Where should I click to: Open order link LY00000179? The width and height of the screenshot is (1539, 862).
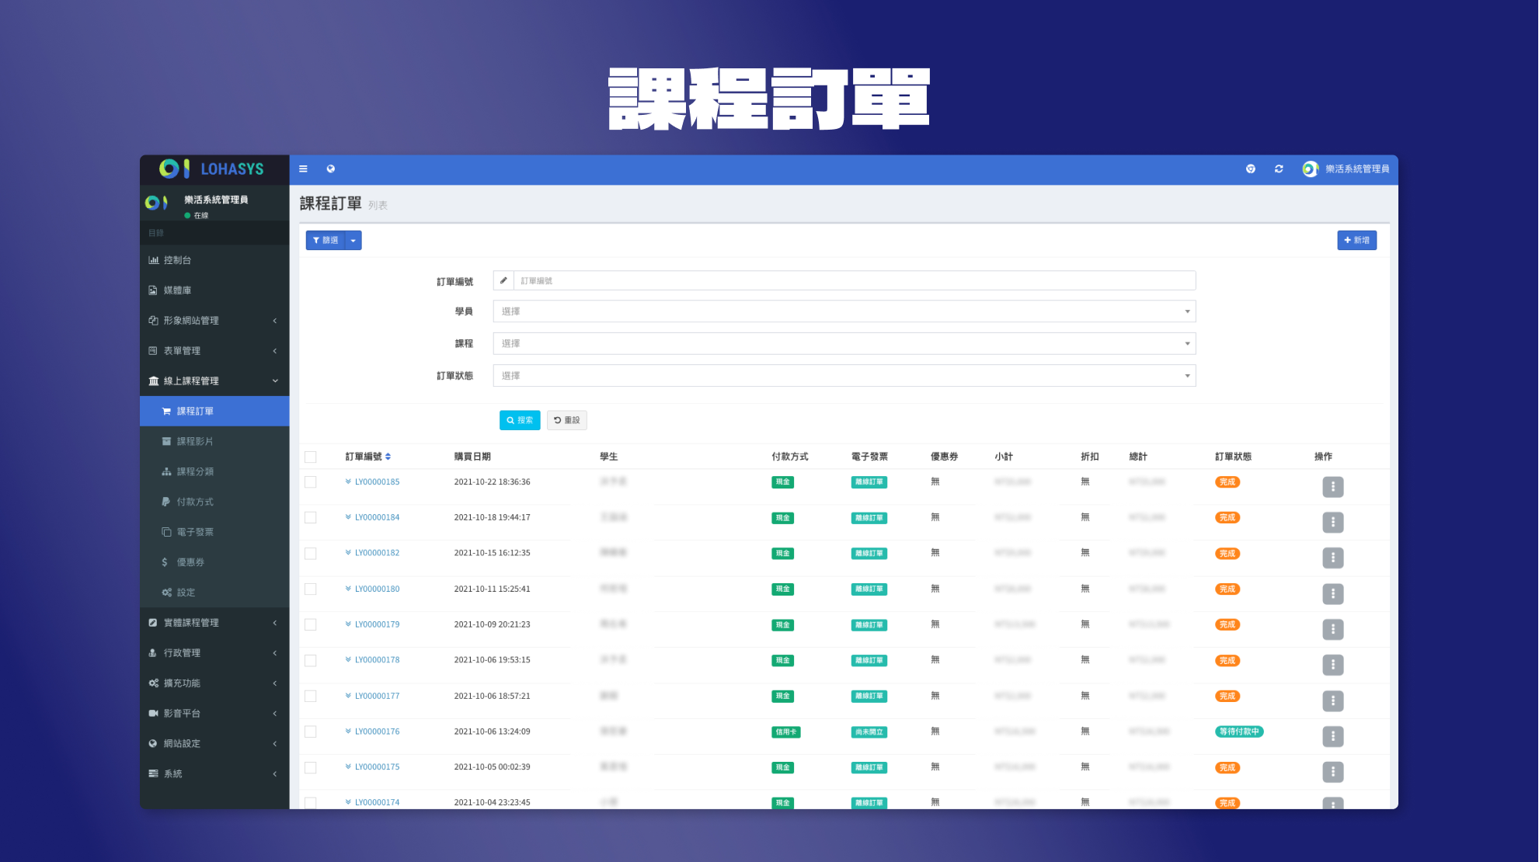tap(377, 624)
